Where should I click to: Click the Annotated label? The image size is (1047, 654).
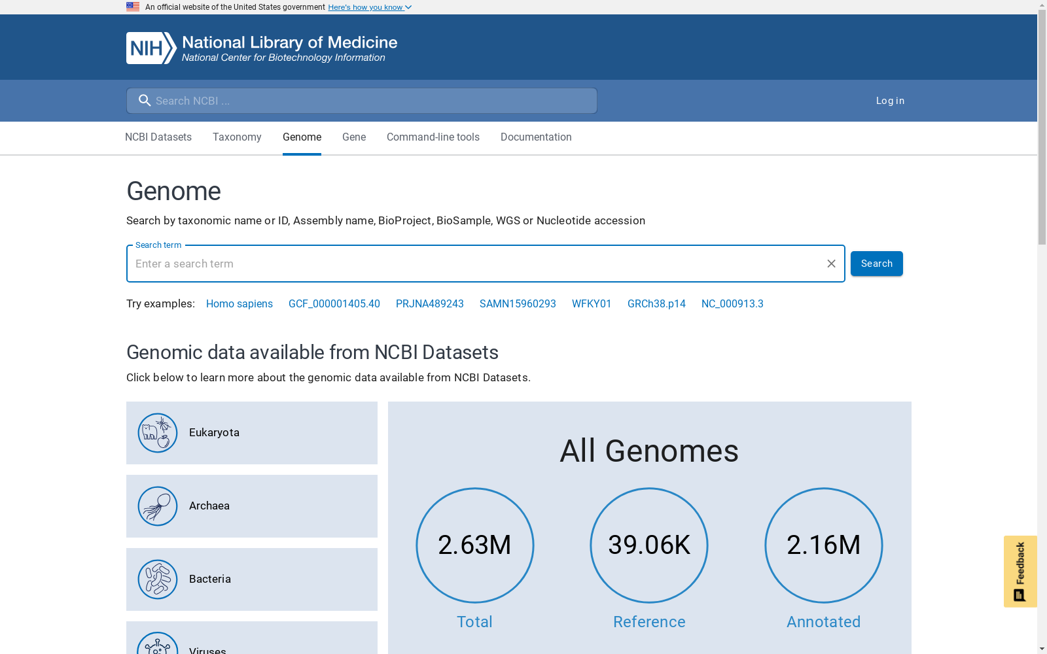(x=824, y=622)
